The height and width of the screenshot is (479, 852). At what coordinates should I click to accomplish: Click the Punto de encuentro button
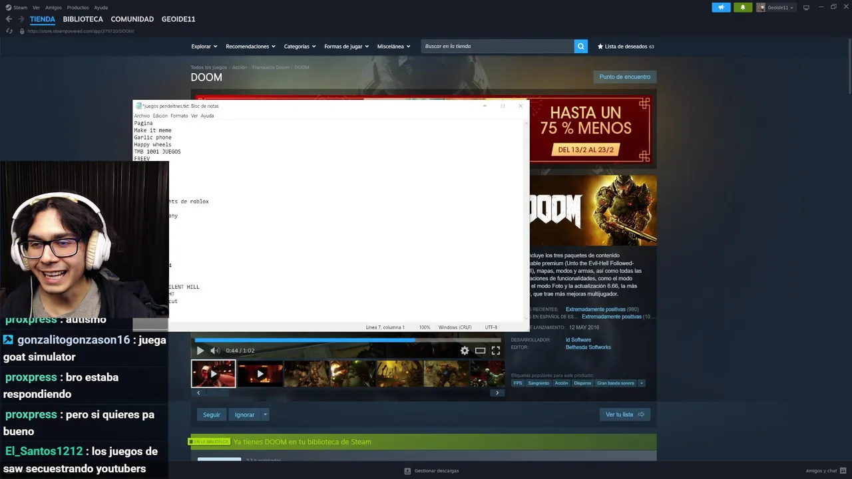point(624,77)
